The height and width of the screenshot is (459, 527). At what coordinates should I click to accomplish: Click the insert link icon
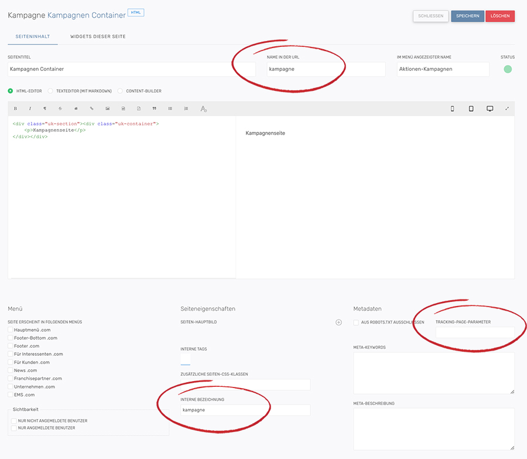click(91, 108)
